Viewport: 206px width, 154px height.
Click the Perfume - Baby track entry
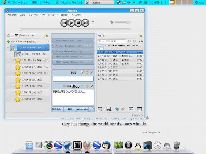[73, 46]
